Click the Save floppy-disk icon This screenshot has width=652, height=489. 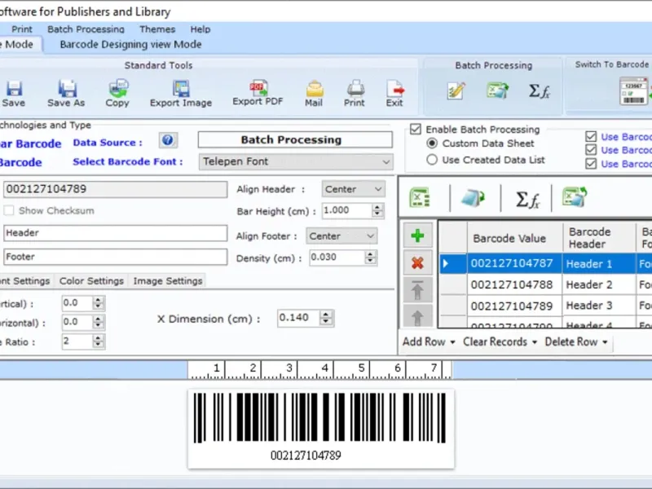click(x=14, y=88)
